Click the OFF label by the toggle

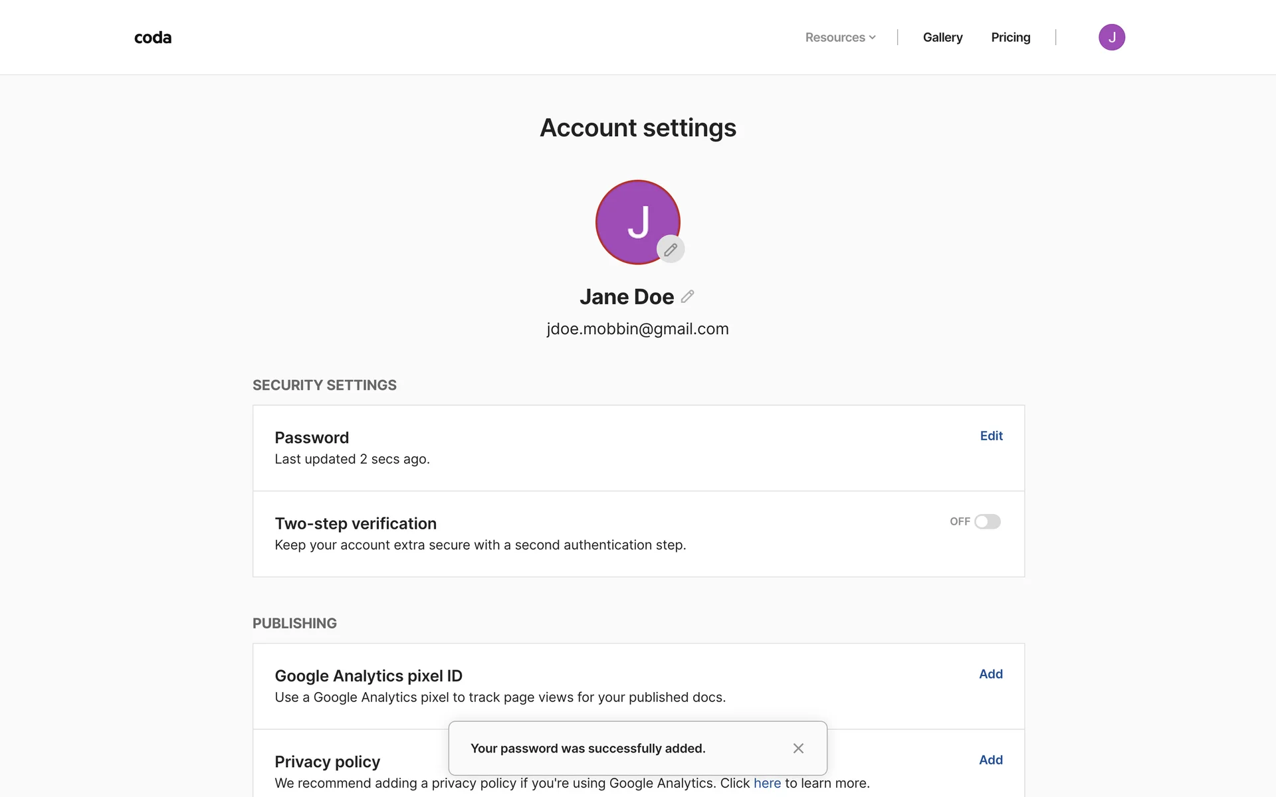point(960,521)
